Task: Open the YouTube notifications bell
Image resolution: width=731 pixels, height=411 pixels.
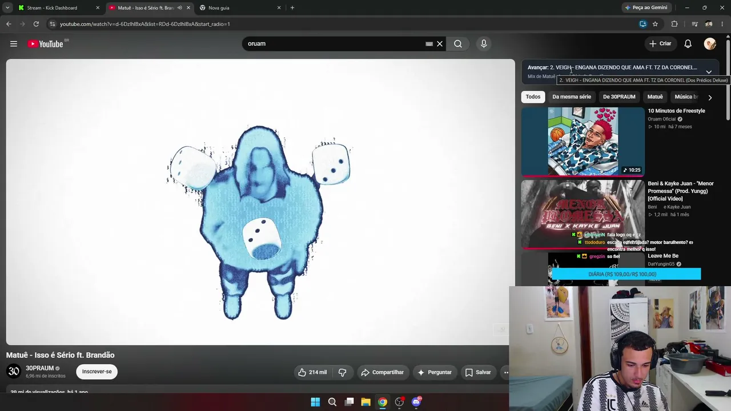Action: (x=688, y=44)
